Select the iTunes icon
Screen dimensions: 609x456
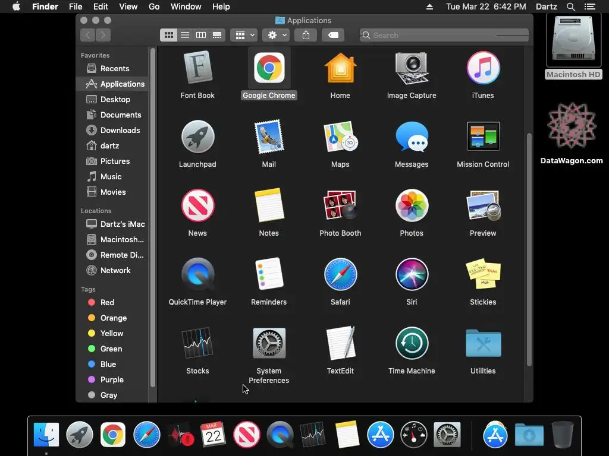(x=483, y=68)
